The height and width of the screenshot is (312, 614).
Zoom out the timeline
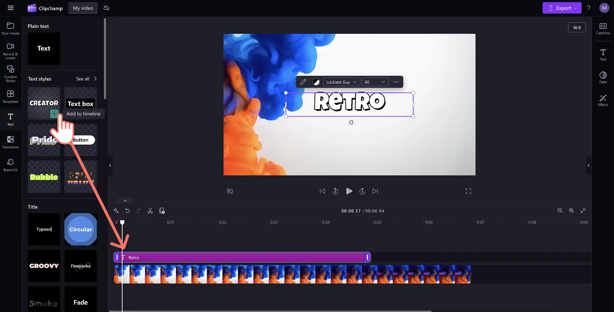[x=560, y=211]
